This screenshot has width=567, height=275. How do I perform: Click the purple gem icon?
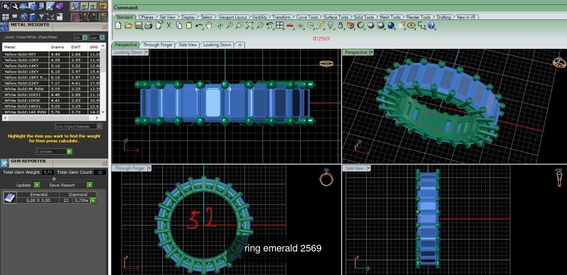(60, 6)
